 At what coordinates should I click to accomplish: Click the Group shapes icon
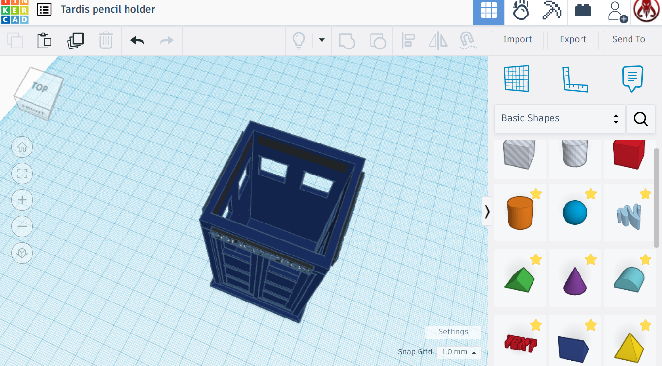coord(346,41)
